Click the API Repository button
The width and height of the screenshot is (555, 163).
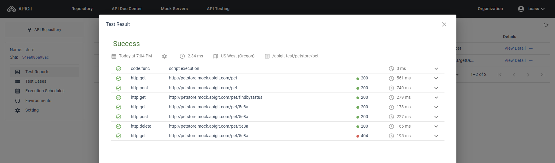[x=44, y=30]
